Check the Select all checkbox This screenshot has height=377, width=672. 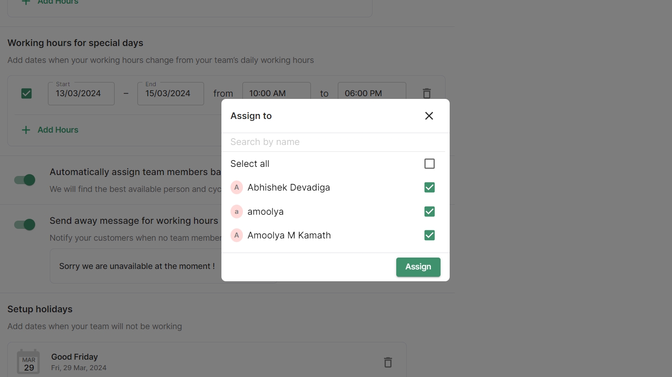coord(429,164)
